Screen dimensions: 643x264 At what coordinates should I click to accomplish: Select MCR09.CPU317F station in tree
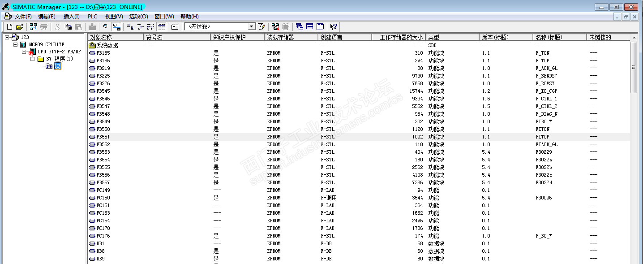(47, 44)
